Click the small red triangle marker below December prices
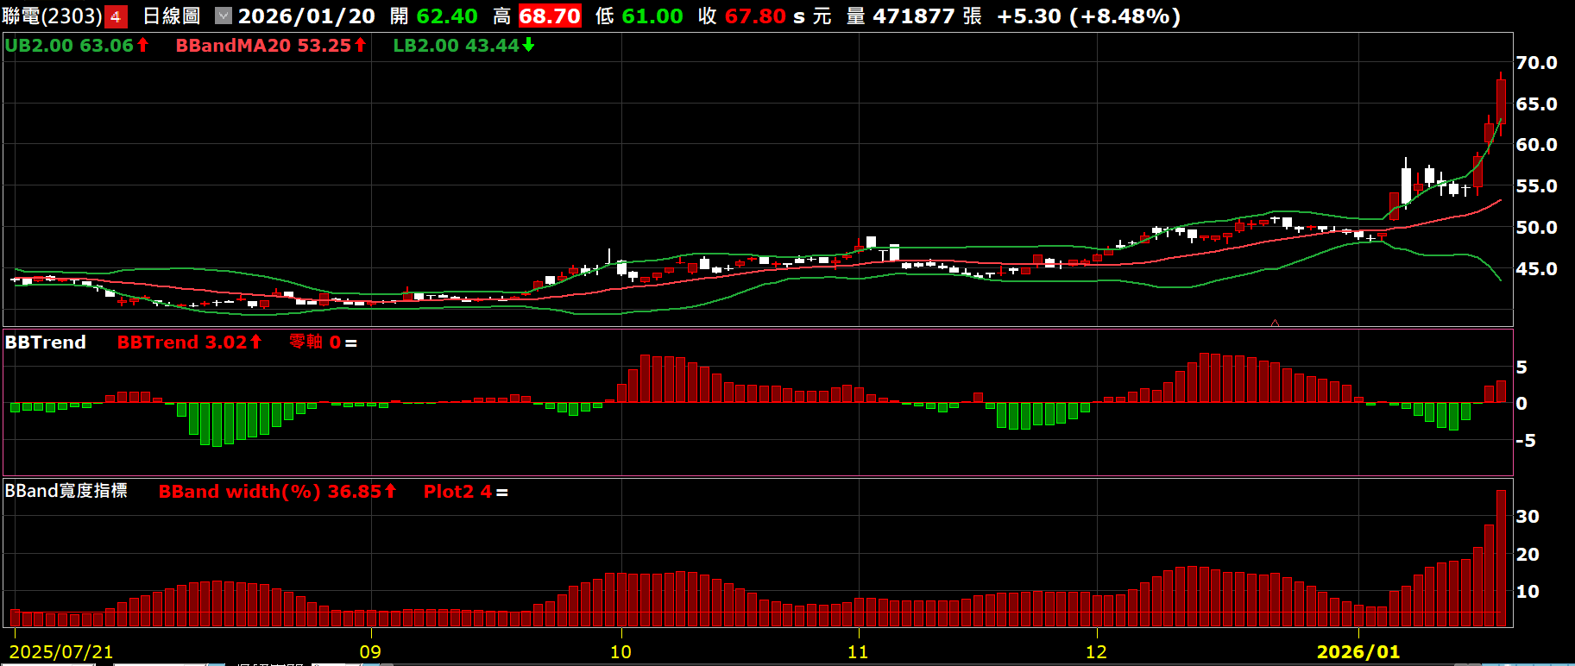Image resolution: width=1575 pixels, height=666 pixels. click(x=1275, y=323)
